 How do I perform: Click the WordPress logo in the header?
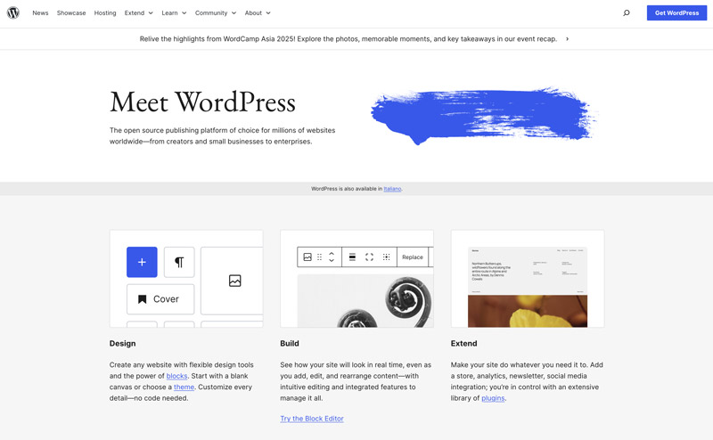[13, 12]
